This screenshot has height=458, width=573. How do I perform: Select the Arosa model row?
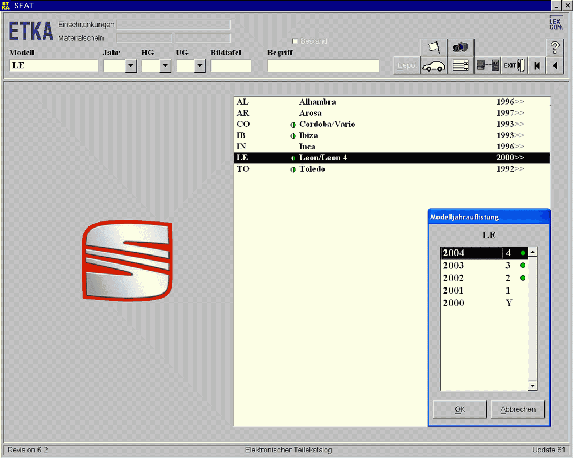coord(392,113)
